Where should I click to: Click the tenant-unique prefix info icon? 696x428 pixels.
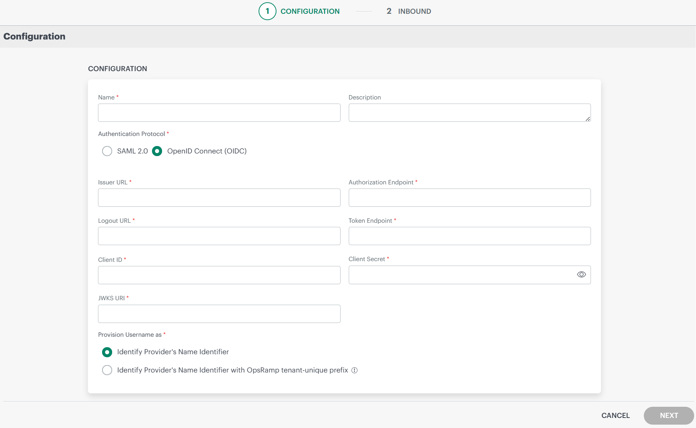click(x=354, y=370)
